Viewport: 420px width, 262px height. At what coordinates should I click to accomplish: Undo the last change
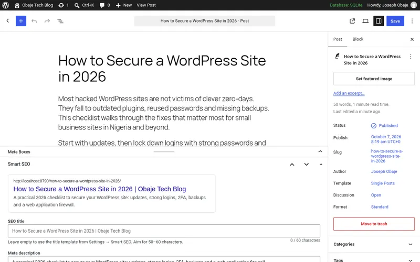point(34,21)
